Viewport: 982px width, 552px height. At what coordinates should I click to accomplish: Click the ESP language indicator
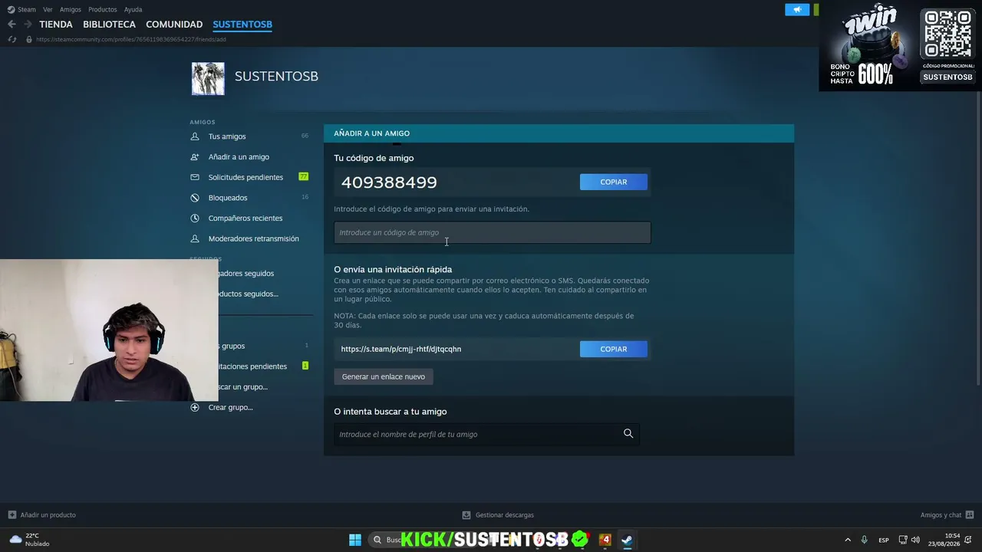tap(884, 540)
